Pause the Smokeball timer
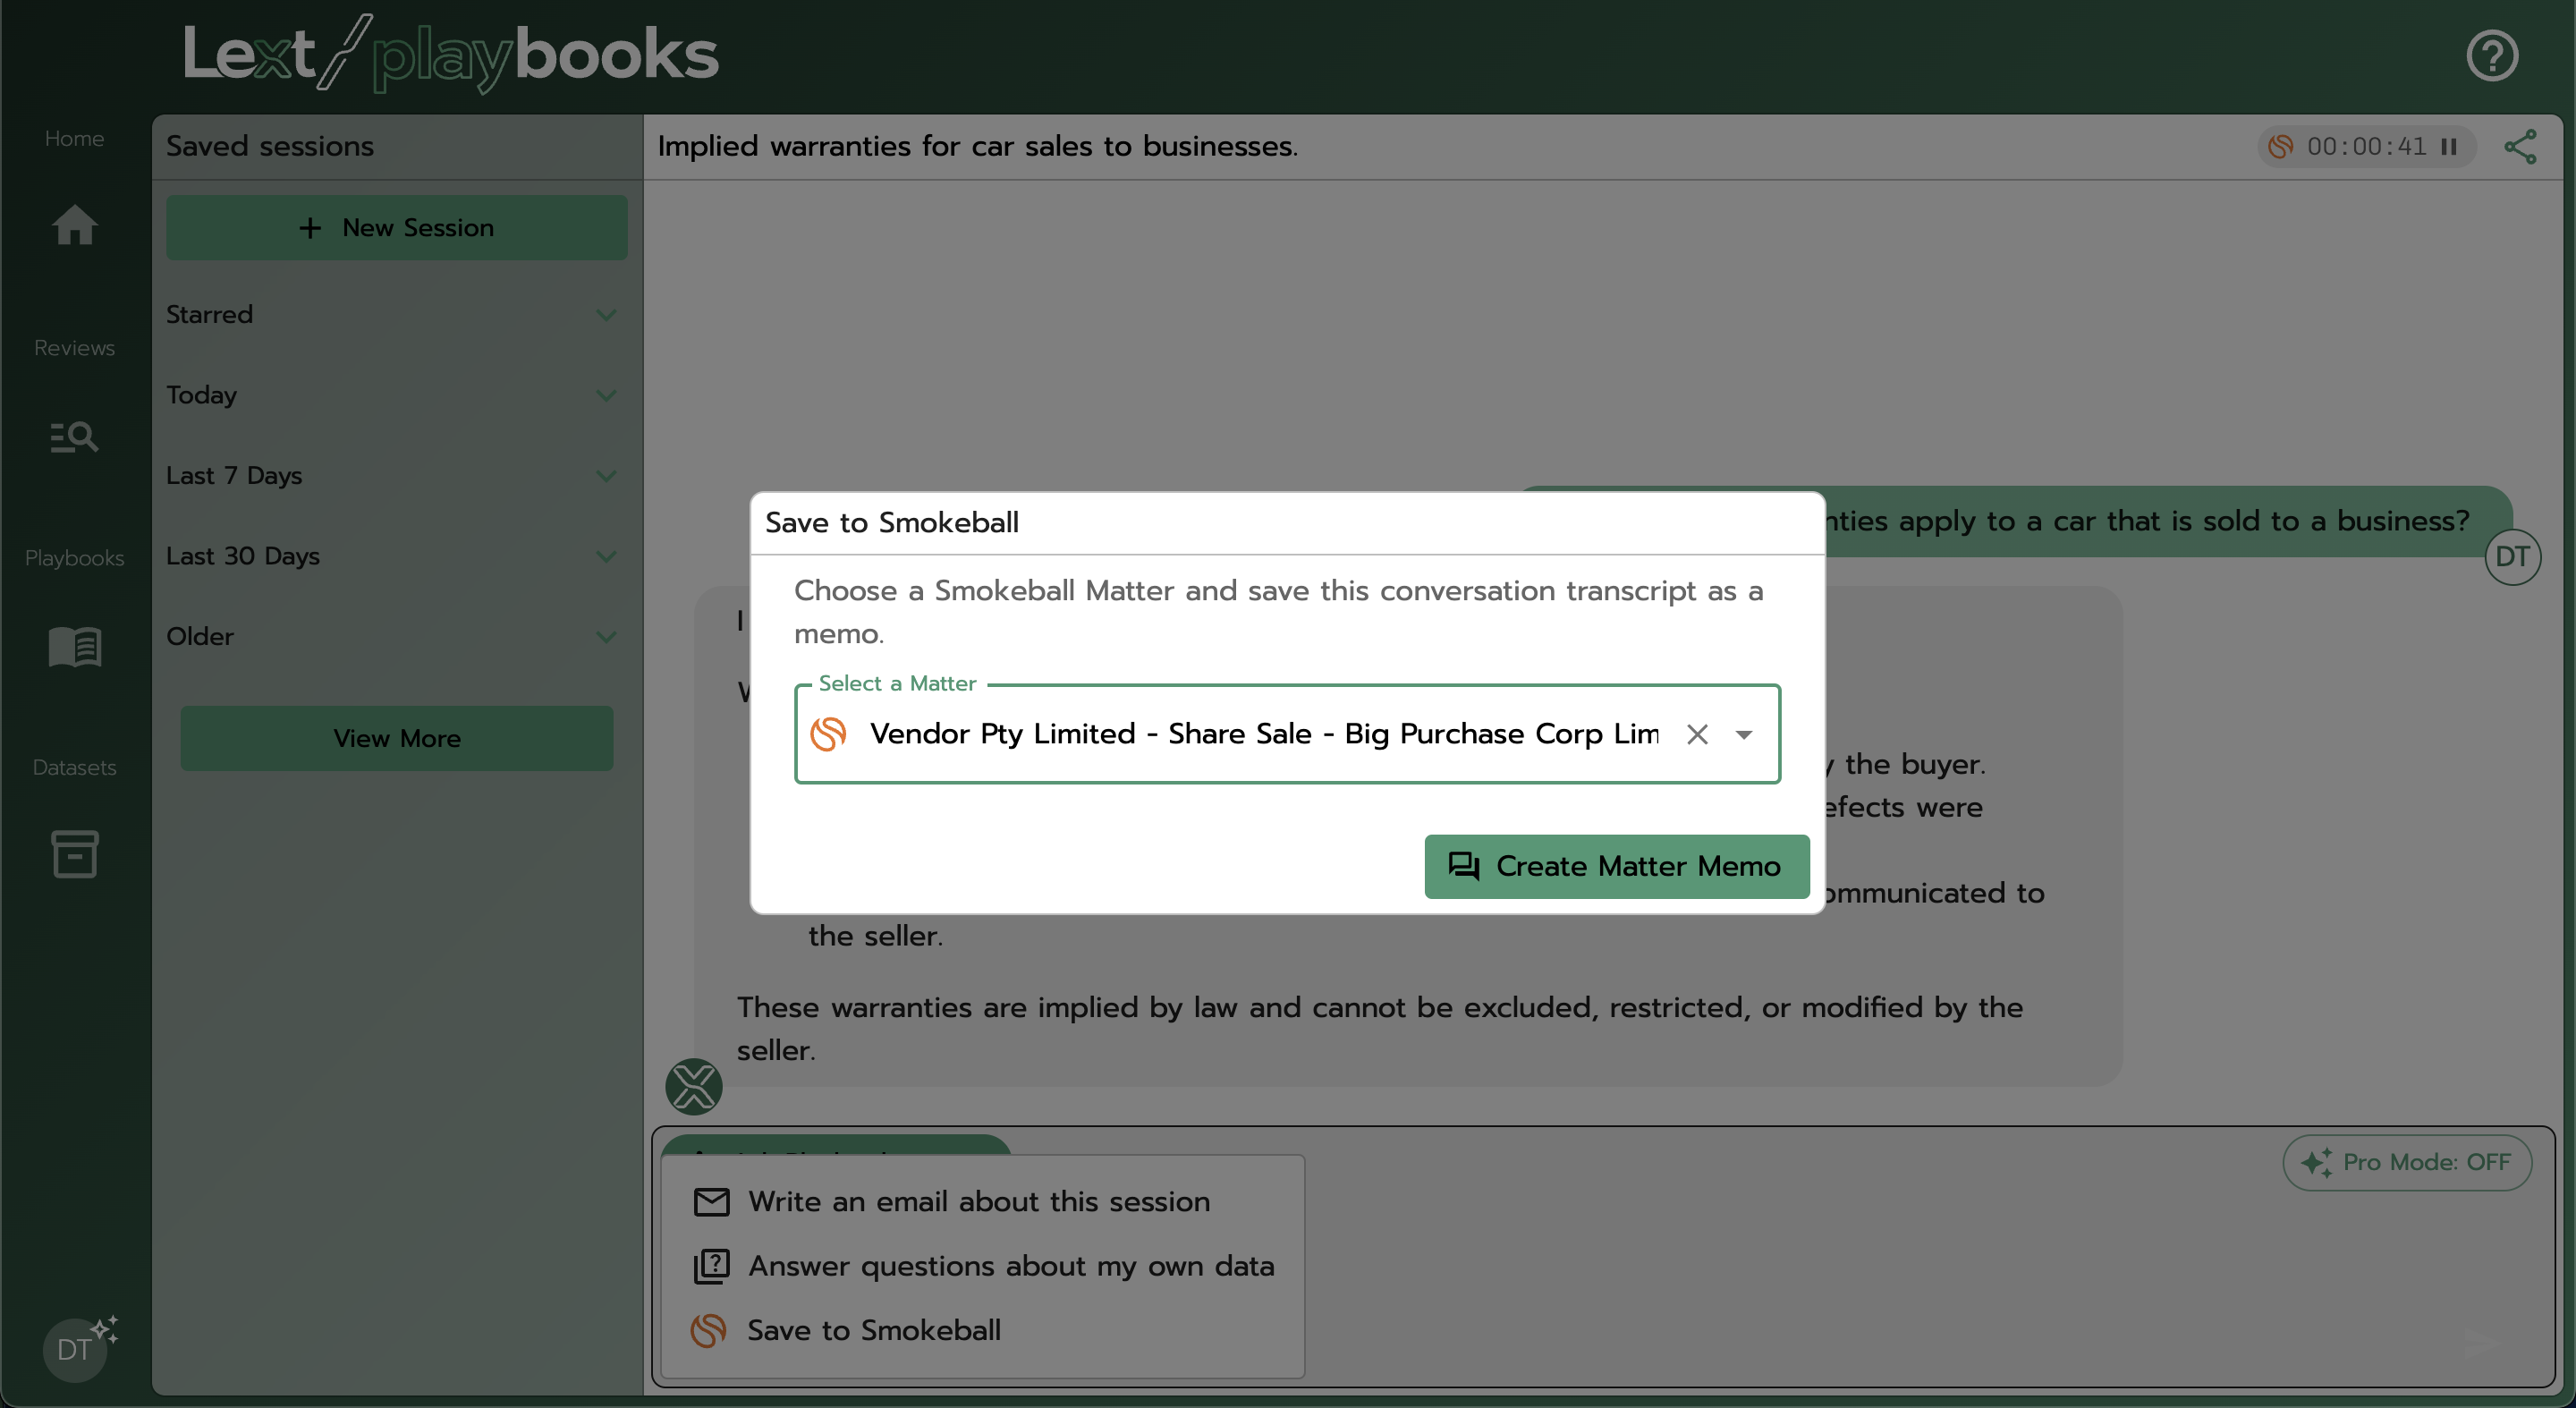This screenshot has width=2576, height=1408. [x=2448, y=147]
